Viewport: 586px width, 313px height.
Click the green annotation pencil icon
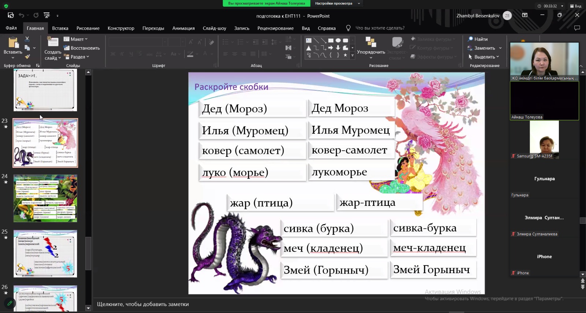pyautogui.click(x=10, y=303)
